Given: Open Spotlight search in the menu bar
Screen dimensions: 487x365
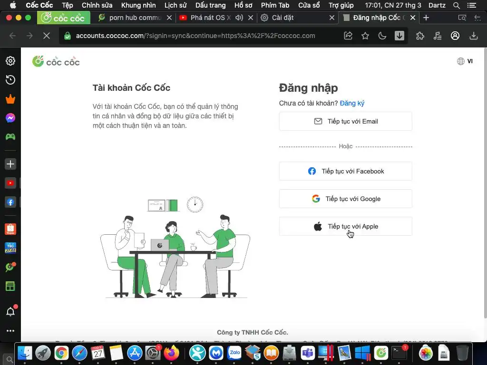Looking at the screenshot, I should (456, 5).
